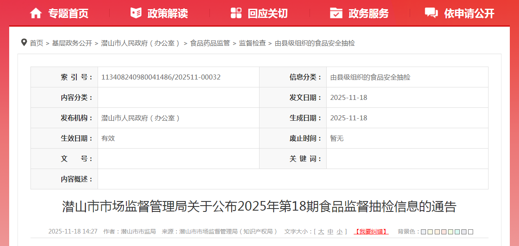This screenshot has width=519, height=246.
Task: Click the location pin icon in breadcrumb
Action: click(24, 42)
